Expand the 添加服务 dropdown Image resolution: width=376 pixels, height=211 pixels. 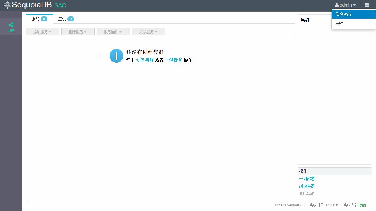tap(43, 32)
